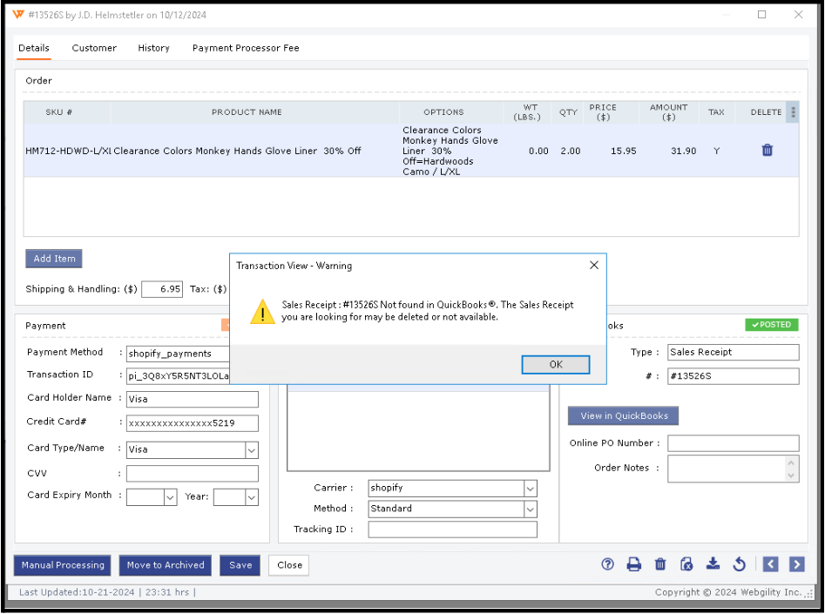
Task: Click inside the Order Notes text box
Action: pyautogui.click(x=726, y=469)
